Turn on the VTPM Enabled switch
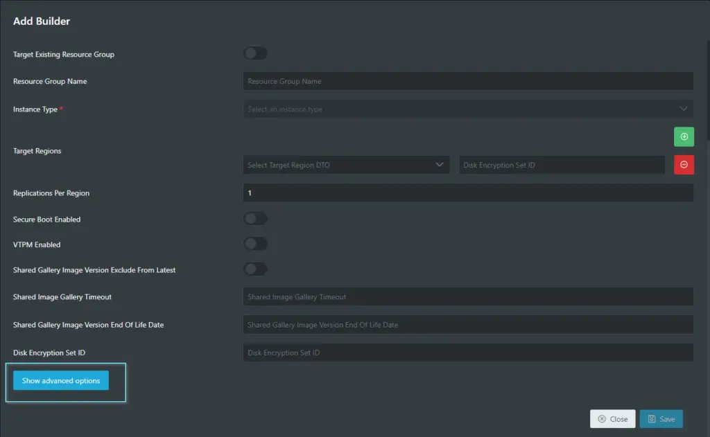This screenshot has height=437, width=710. click(255, 244)
